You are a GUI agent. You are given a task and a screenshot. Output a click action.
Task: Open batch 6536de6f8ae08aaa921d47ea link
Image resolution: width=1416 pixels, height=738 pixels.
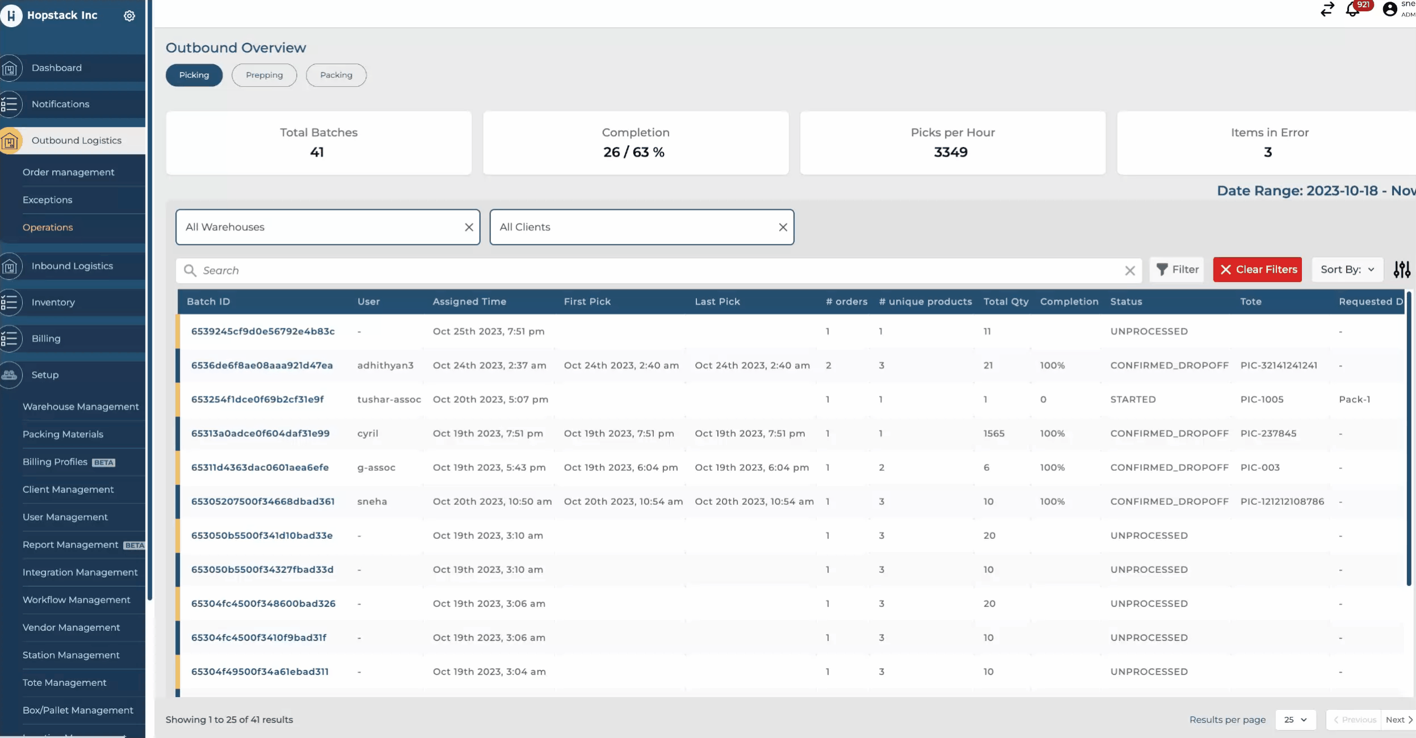[x=262, y=366]
